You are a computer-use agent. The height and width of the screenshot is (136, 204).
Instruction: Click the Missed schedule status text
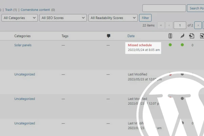[x=140, y=45]
